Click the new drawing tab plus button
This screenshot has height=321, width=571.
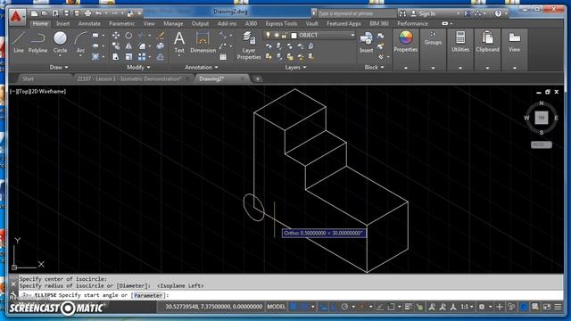pos(258,78)
